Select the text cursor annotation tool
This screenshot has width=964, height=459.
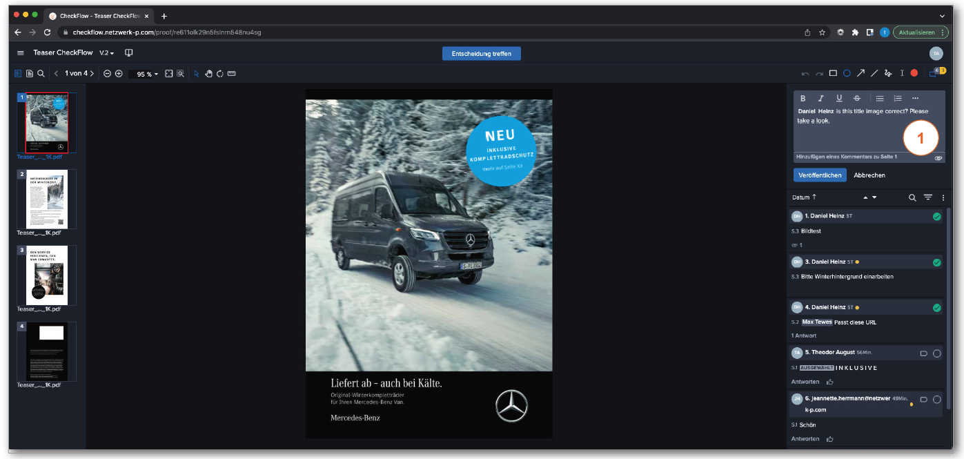[902, 73]
